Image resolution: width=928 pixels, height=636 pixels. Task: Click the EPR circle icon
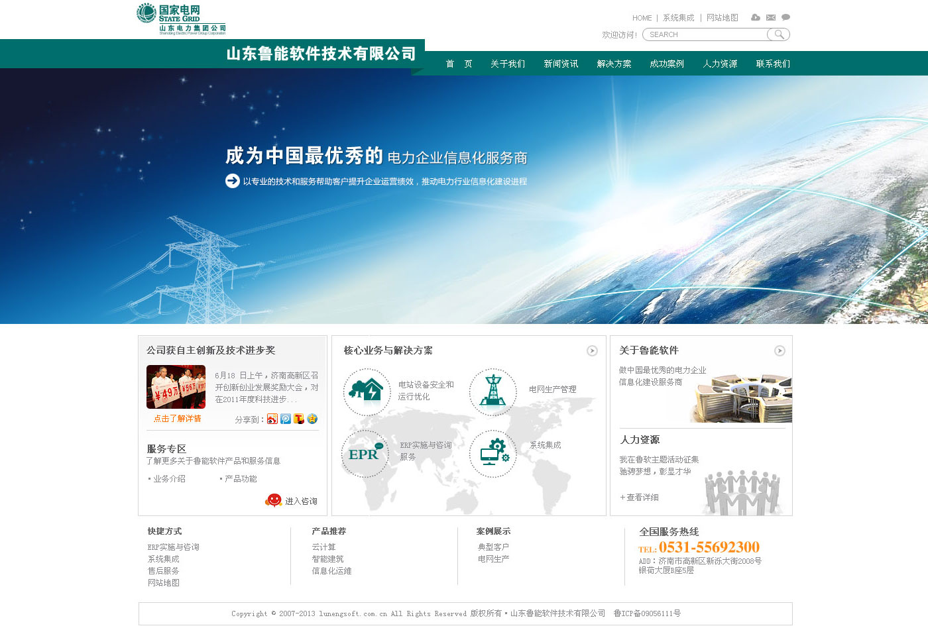[365, 454]
